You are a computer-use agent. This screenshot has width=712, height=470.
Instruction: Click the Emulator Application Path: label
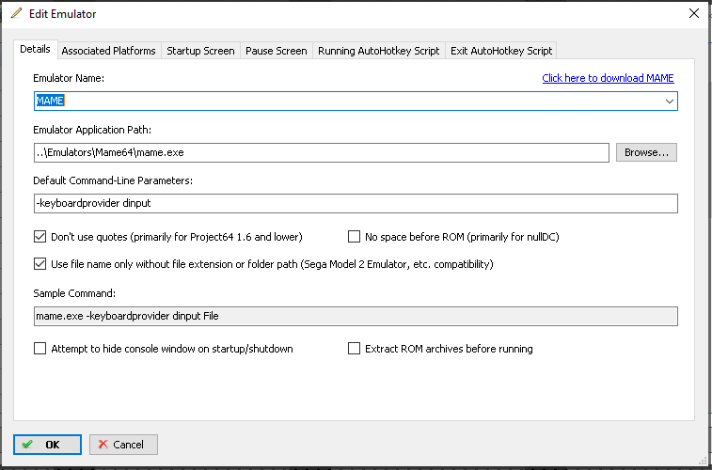[x=92, y=130]
